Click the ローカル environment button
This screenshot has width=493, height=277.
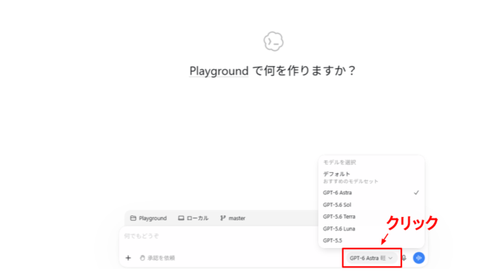(x=193, y=218)
